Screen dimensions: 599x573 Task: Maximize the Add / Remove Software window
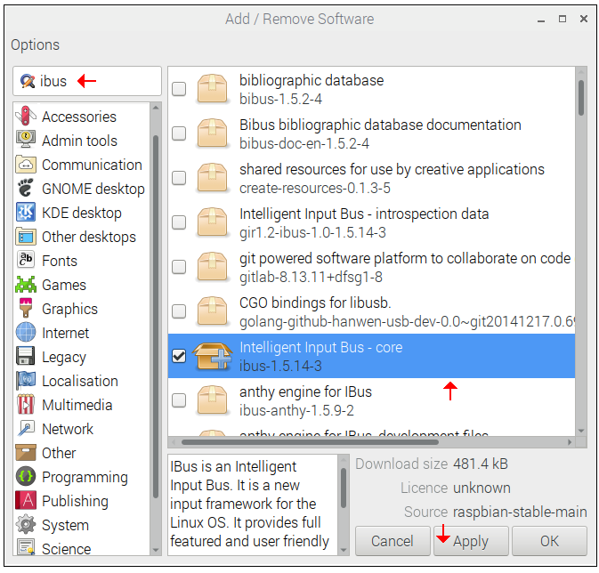pyautogui.click(x=563, y=19)
